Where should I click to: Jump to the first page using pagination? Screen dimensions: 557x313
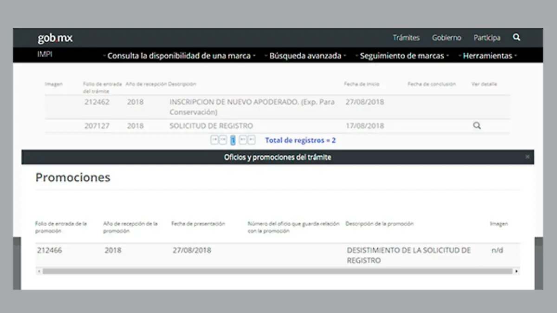pyautogui.click(x=214, y=139)
